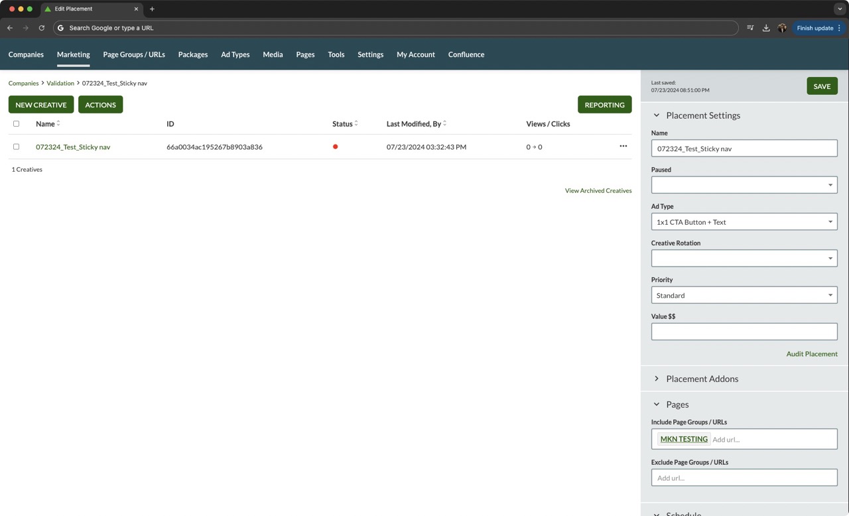Check the 072324_Test_Sticky nav row checkbox
The width and height of the screenshot is (849, 516).
click(x=17, y=147)
